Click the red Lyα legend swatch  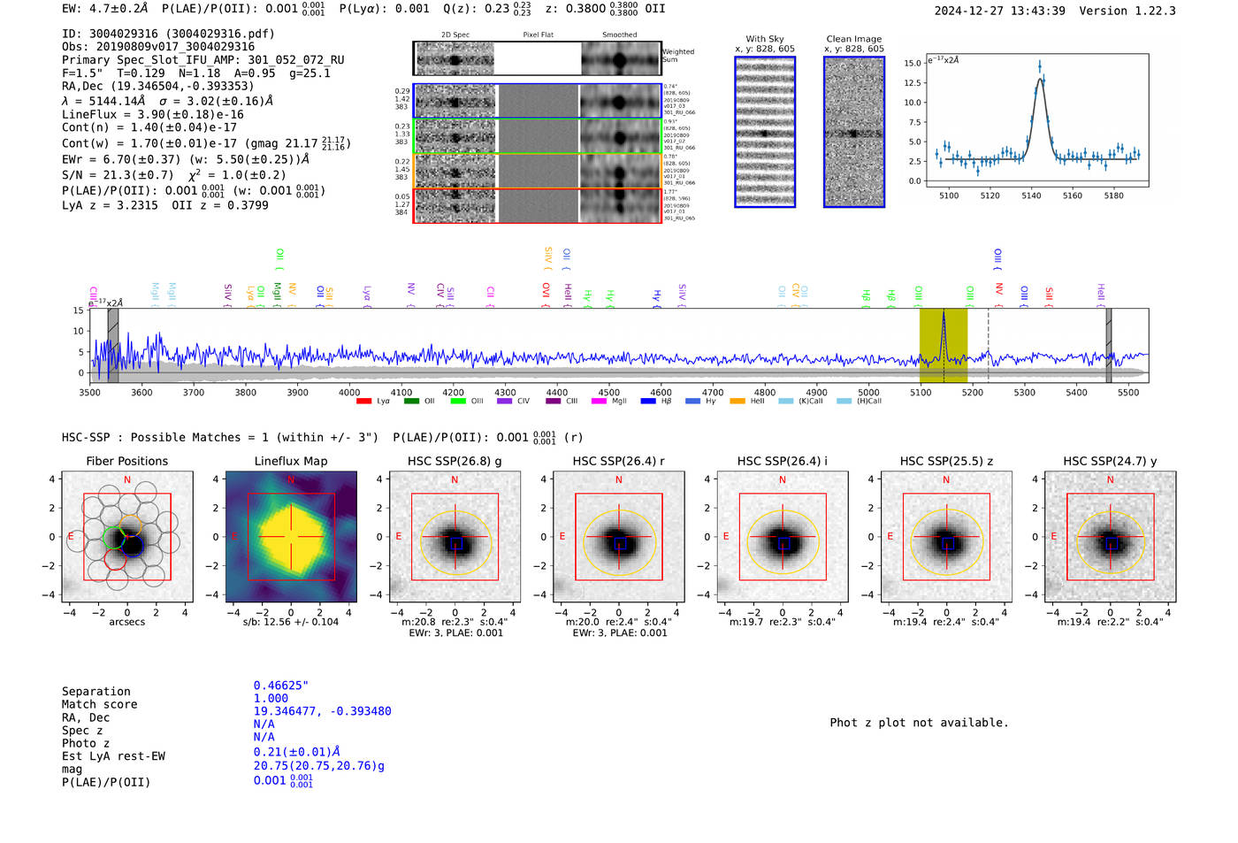coord(363,402)
